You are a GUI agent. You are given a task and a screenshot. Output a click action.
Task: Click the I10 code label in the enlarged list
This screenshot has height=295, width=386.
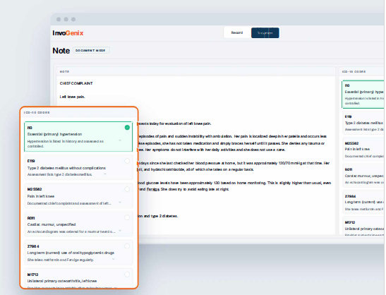coord(30,128)
